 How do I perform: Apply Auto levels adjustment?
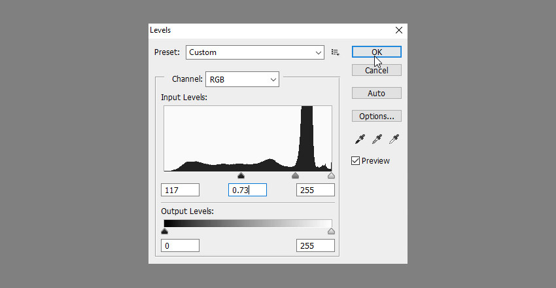click(377, 94)
